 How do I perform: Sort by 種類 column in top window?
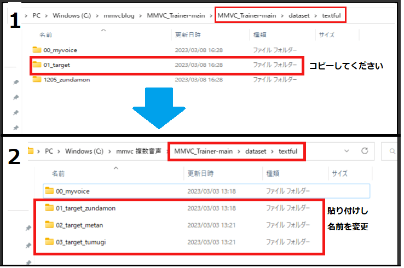(x=259, y=35)
